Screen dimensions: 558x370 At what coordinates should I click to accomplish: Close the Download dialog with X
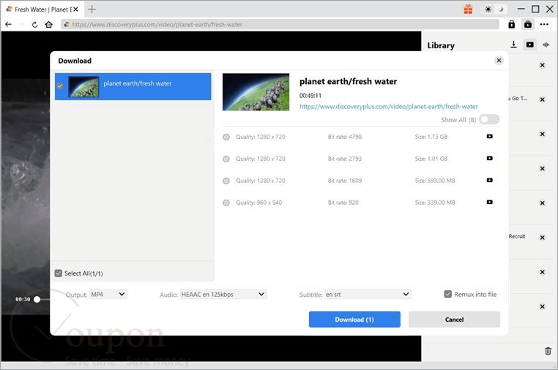pyautogui.click(x=499, y=61)
